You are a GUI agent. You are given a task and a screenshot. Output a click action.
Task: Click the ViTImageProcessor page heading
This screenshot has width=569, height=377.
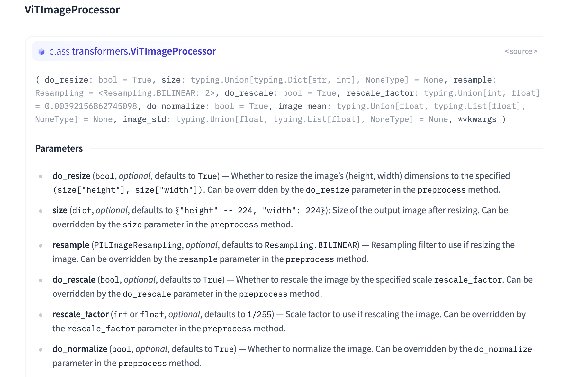coord(72,10)
